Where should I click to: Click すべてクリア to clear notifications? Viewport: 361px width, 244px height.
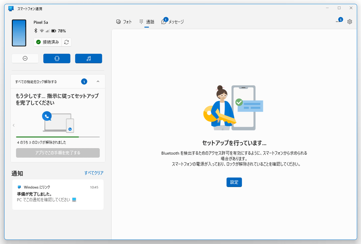[94, 173]
